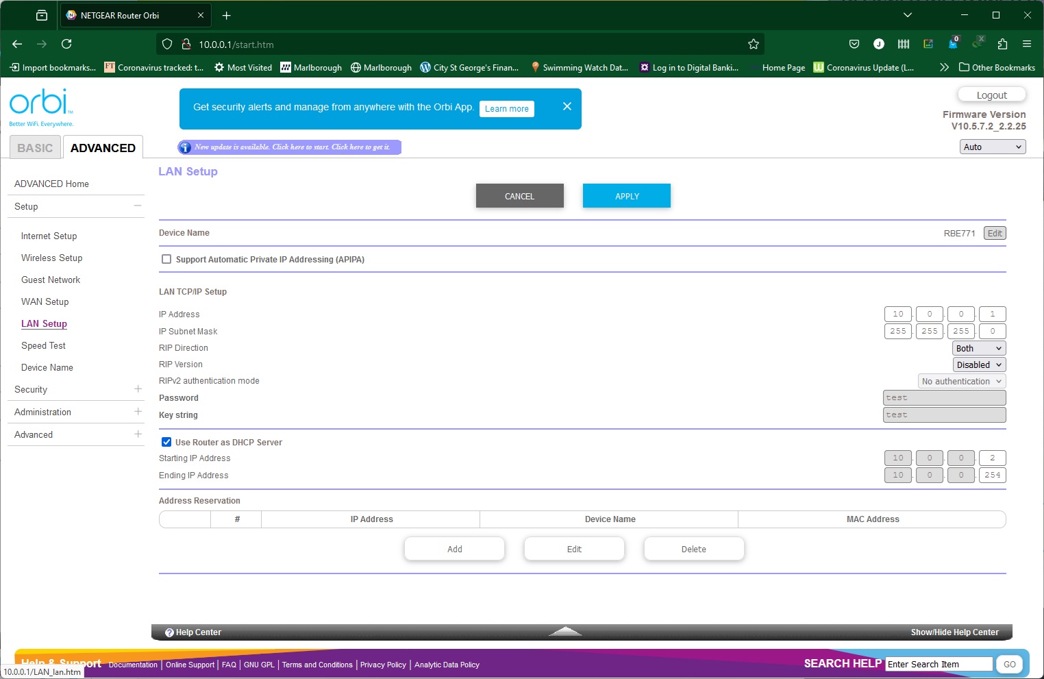1044x679 pixels.
Task: Toggle the Help Center expand arrow
Action: 565,631
